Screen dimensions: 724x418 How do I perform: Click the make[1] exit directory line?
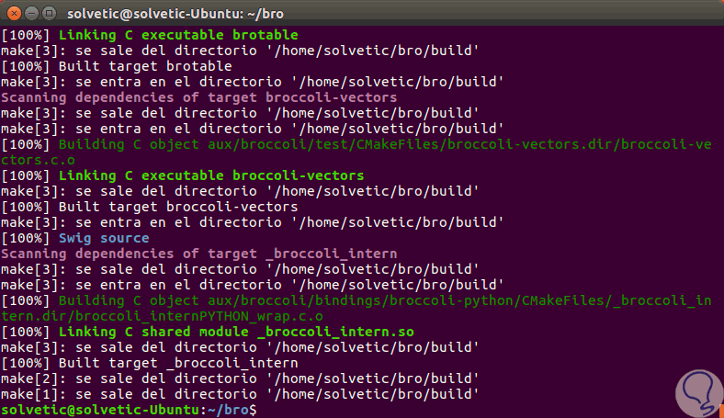point(241,394)
